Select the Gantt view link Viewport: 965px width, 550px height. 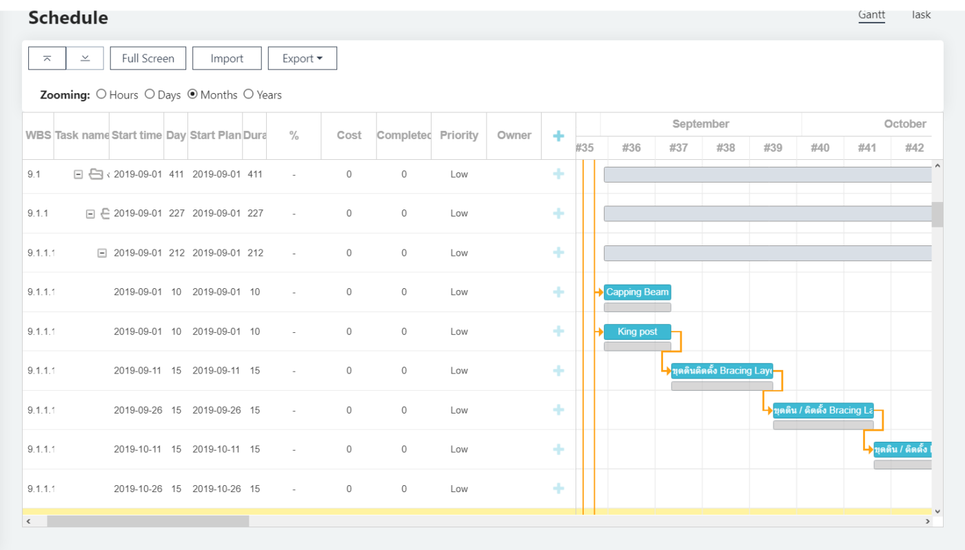coord(871,14)
